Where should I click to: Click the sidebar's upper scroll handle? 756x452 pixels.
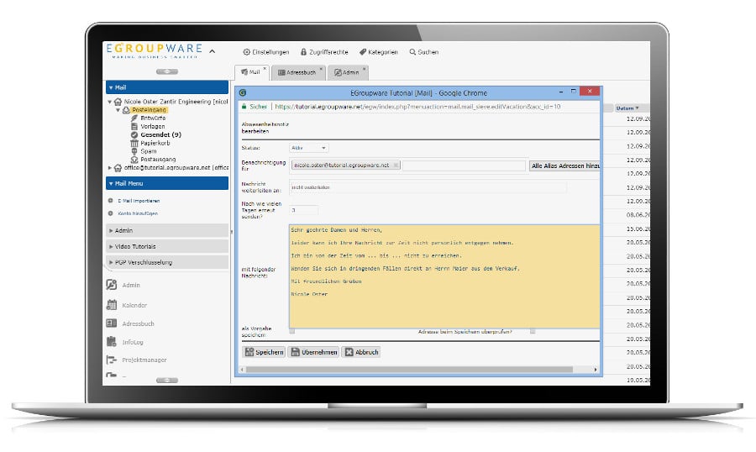coord(167,71)
